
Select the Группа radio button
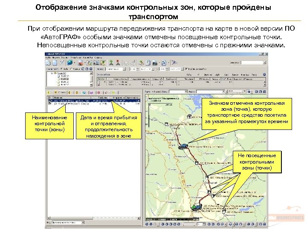coord(72,69)
